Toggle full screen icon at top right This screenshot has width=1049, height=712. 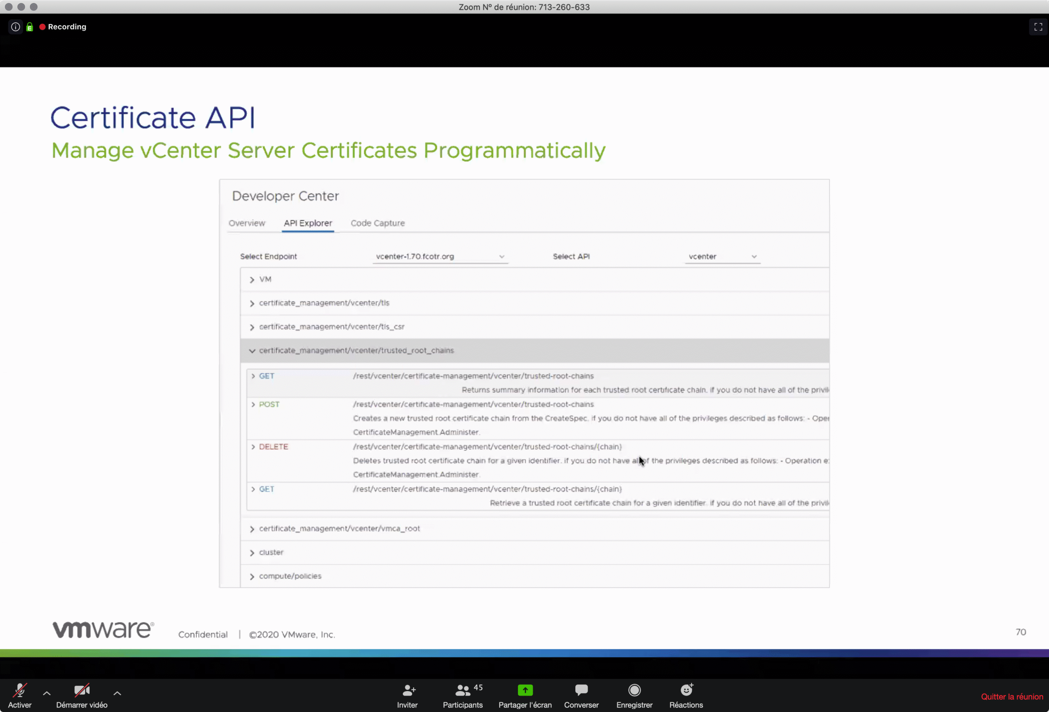(1038, 27)
